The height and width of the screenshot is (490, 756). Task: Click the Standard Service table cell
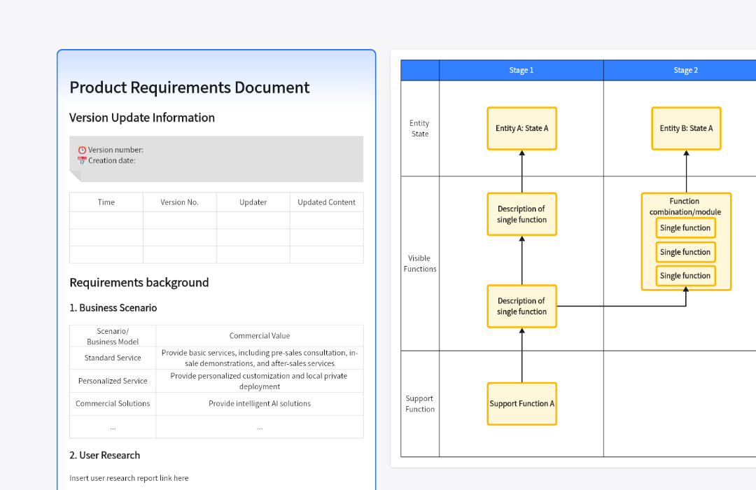point(113,358)
